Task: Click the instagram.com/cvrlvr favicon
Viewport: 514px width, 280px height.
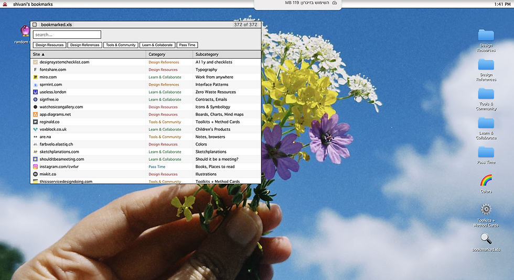Action: click(x=36, y=166)
